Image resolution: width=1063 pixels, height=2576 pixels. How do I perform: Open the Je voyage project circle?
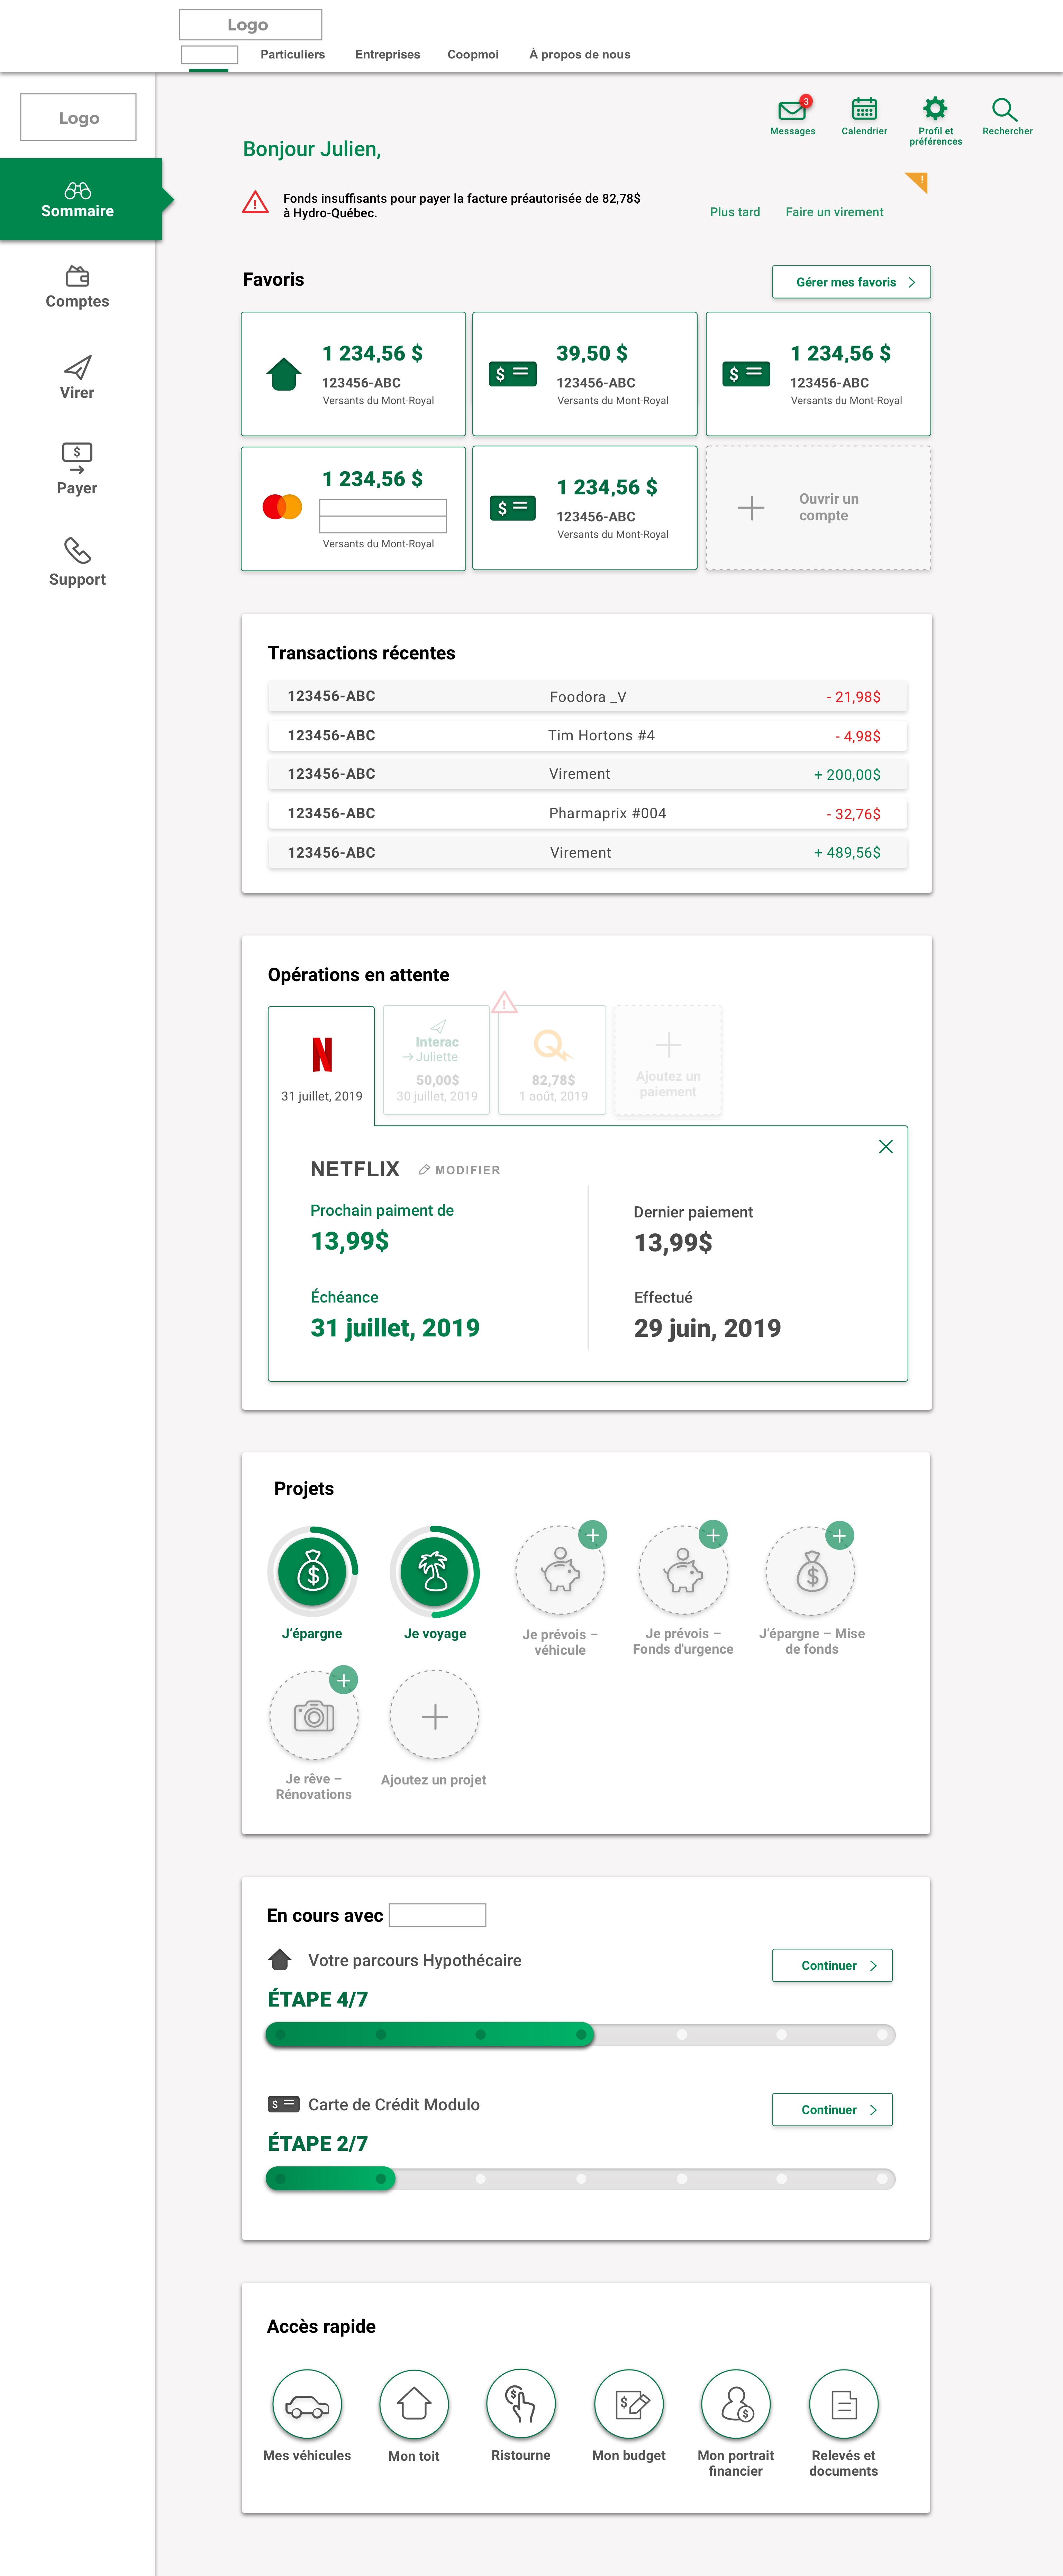click(434, 1572)
